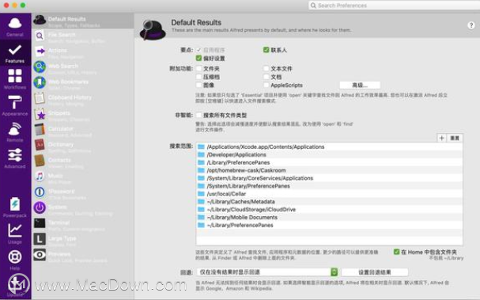480x300 pixels.
Task: Open the Powerpack section
Action: click(x=15, y=207)
